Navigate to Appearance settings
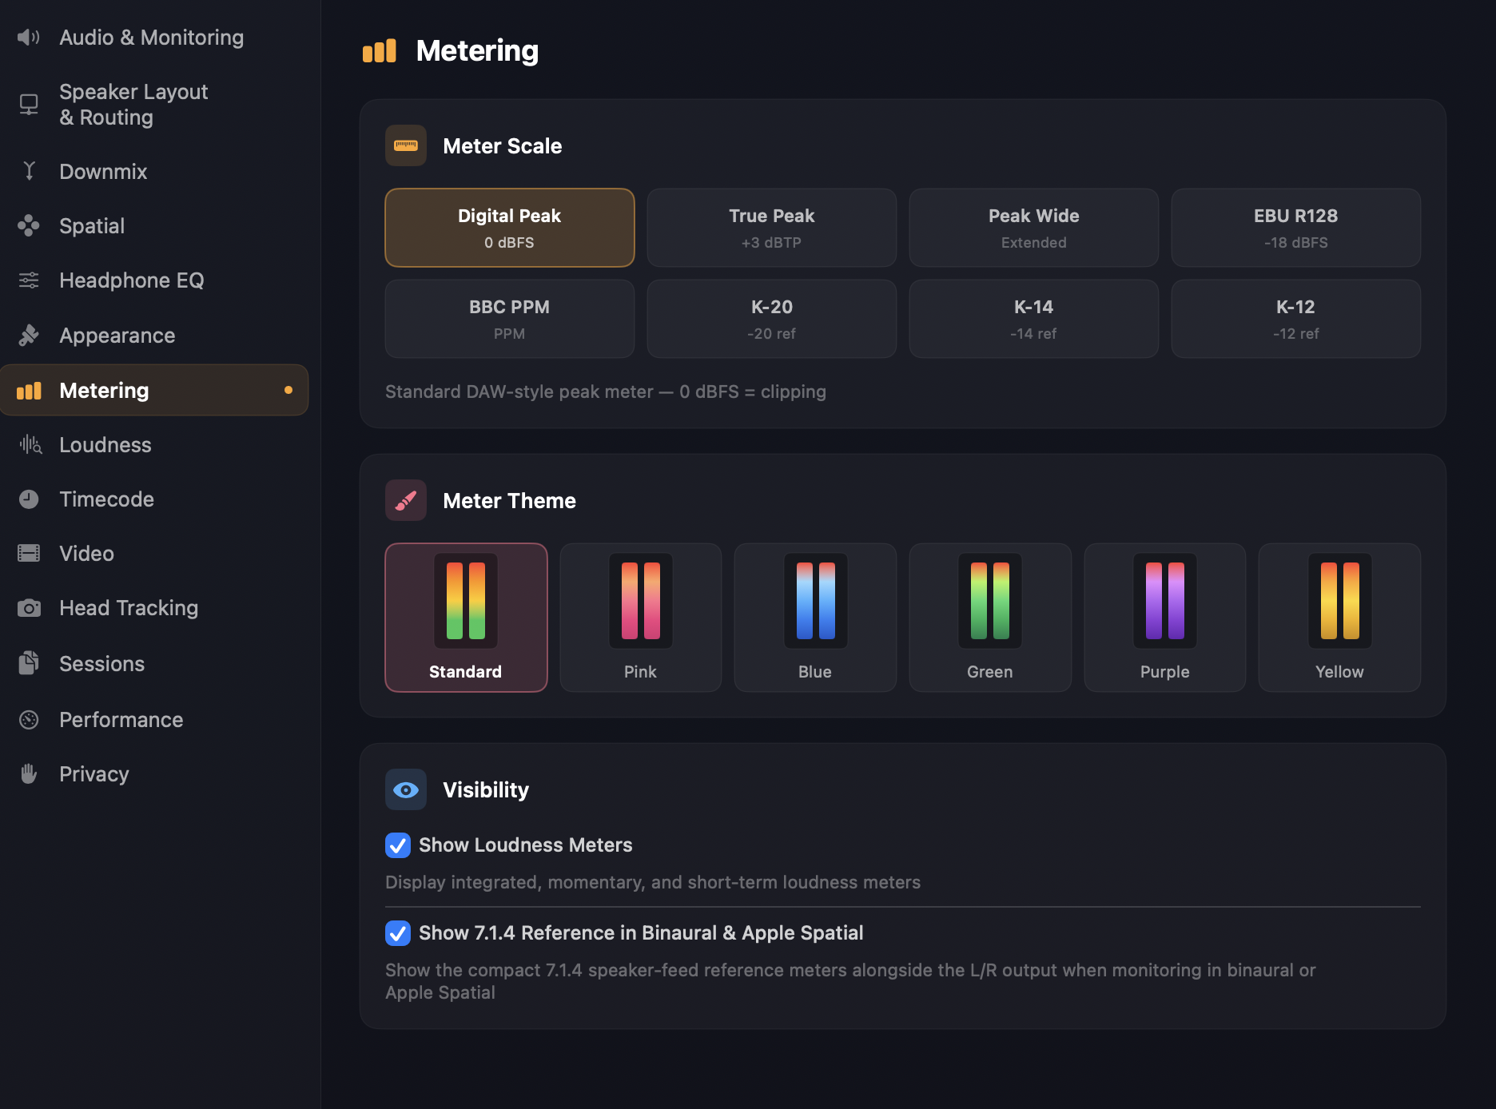 click(154, 336)
